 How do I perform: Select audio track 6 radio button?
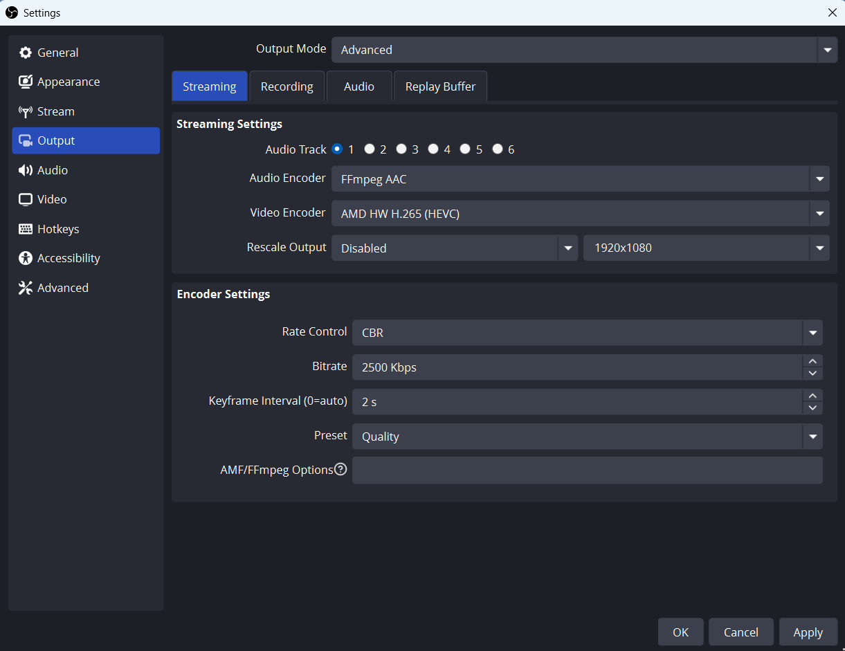click(497, 149)
